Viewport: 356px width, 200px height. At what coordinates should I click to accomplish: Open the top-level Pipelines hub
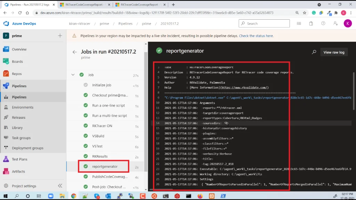(19, 86)
